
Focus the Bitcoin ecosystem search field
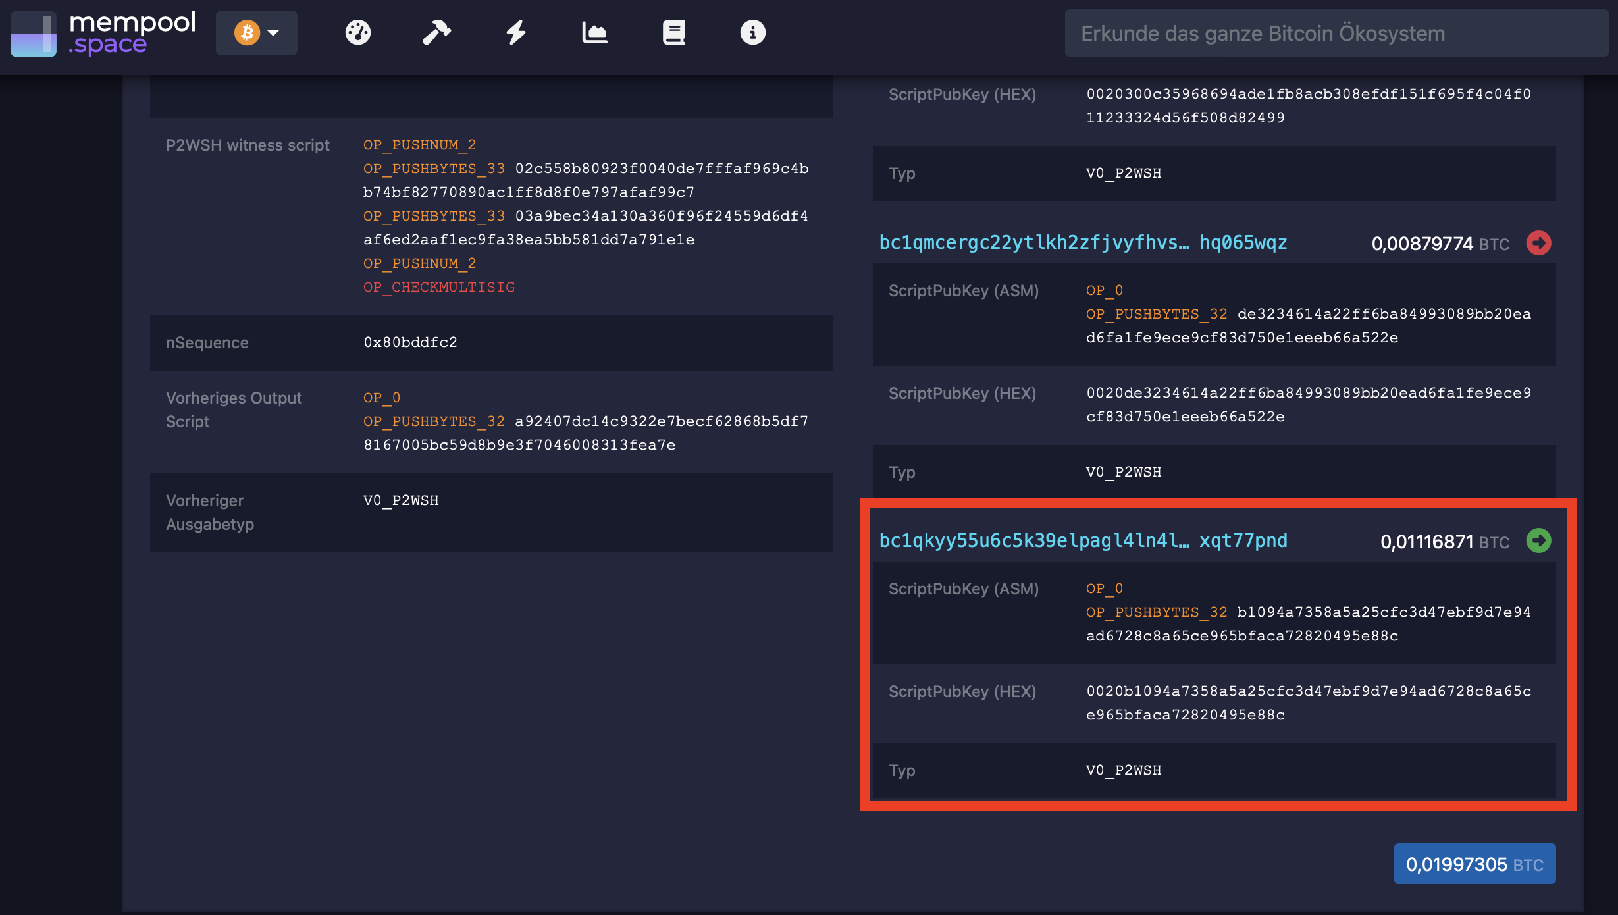tap(1336, 33)
